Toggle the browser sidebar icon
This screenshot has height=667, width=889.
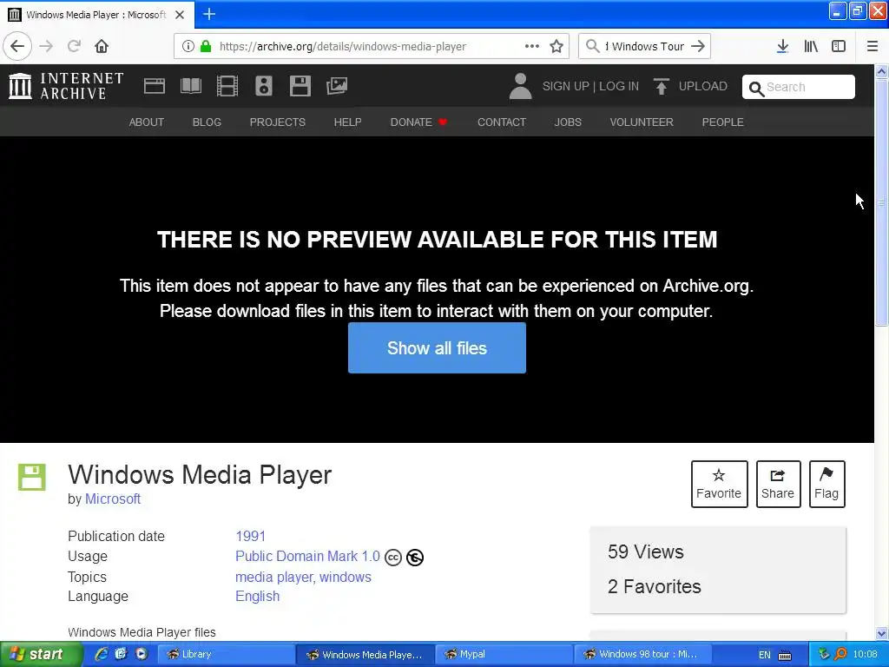tap(839, 47)
